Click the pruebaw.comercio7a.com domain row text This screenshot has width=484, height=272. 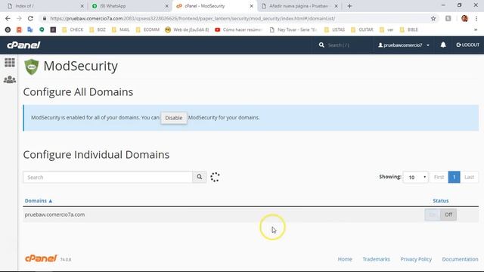click(54, 215)
